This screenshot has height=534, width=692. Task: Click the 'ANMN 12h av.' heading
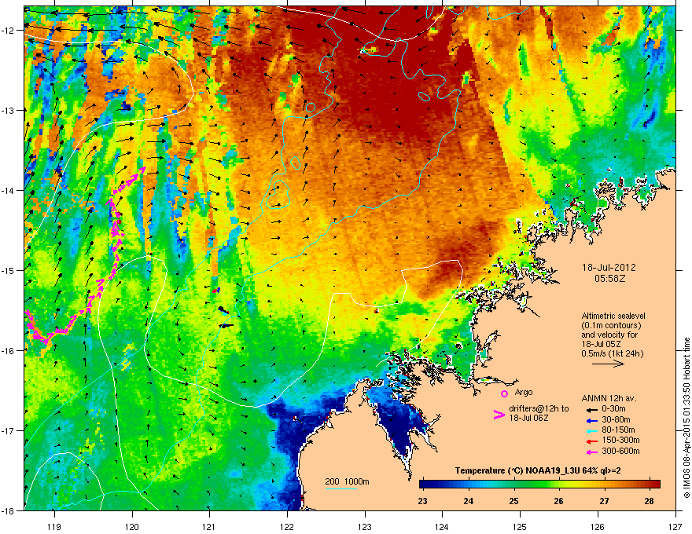point(609,399)
